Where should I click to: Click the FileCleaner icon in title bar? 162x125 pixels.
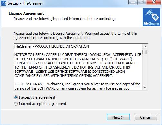click(4, 3)
